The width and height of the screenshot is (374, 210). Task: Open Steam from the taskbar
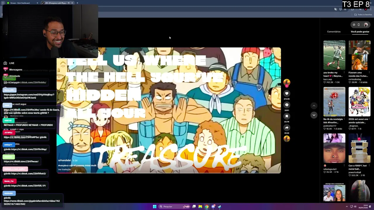click(x=219, y=206)
